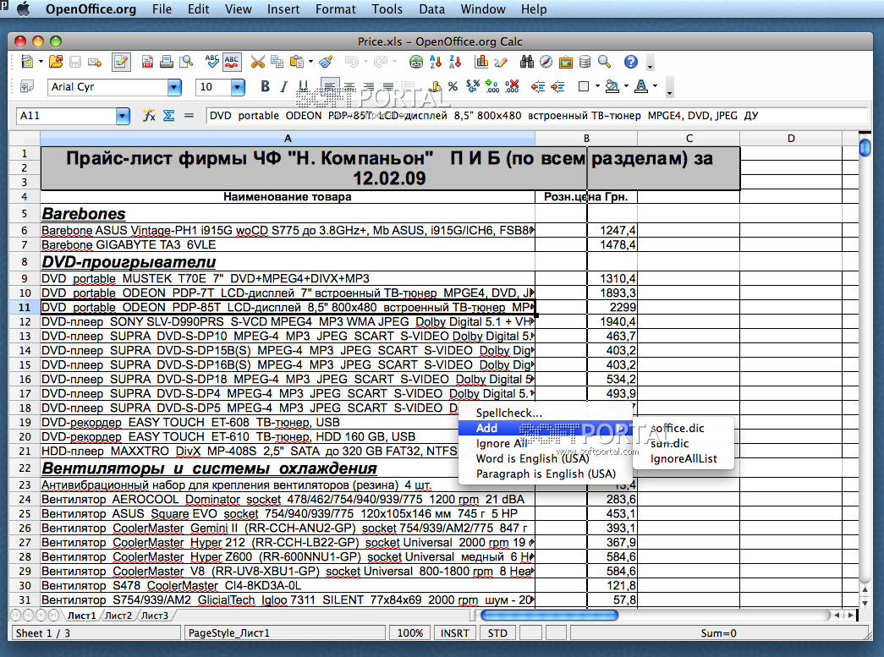Open the Arial Cyr font dropdown

(174, 87)
